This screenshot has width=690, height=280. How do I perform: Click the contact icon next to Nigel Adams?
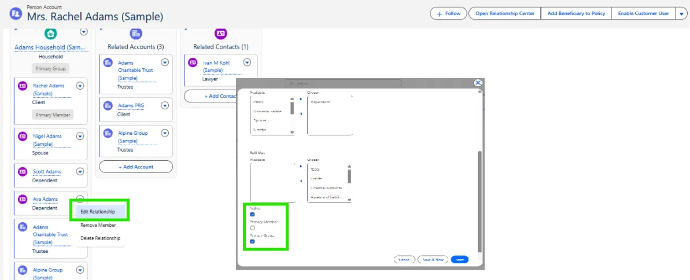click(23, 137)
